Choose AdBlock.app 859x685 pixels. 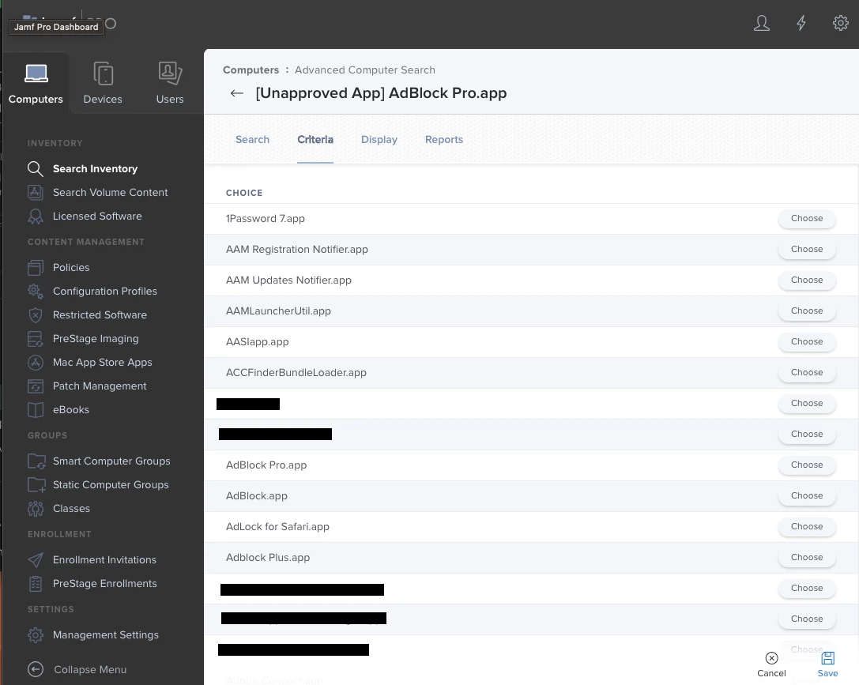coord(806,495)
